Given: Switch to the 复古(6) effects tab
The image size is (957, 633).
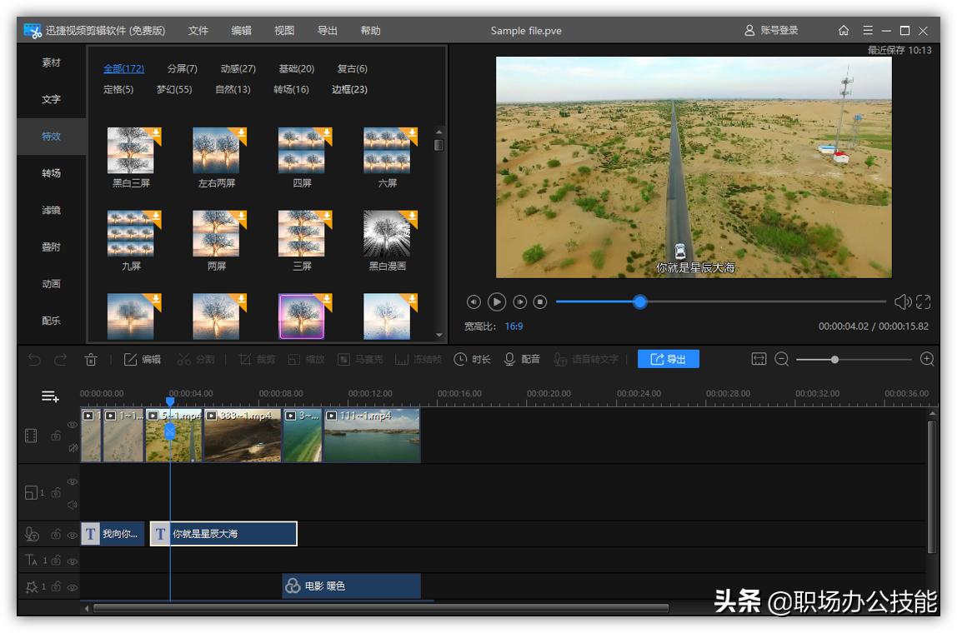Looking at the screenshot, I should pyautogui.click(x=352, y=68).
